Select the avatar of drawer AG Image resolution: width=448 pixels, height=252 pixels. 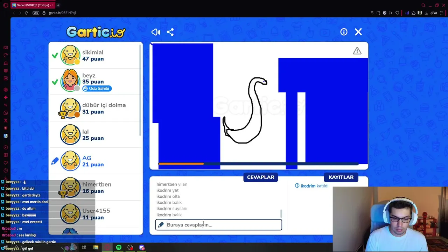click(70, 161)
